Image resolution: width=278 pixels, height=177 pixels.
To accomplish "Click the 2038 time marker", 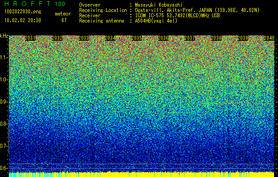I will [x=216, y=38].
